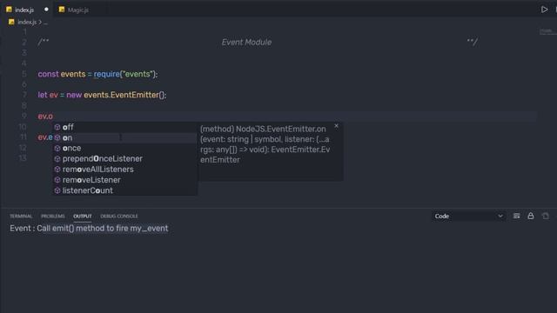Close the method documentation popup
557x313 pixels.
337,126
